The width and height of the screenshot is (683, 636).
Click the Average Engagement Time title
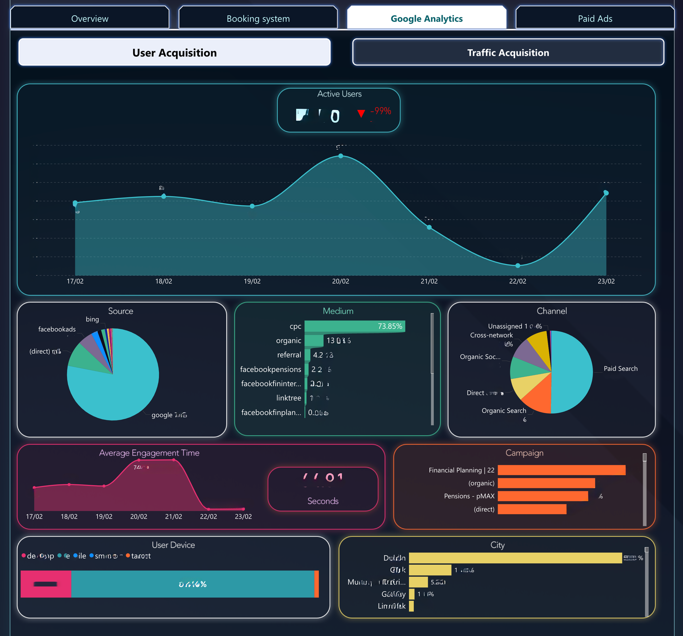149,453
